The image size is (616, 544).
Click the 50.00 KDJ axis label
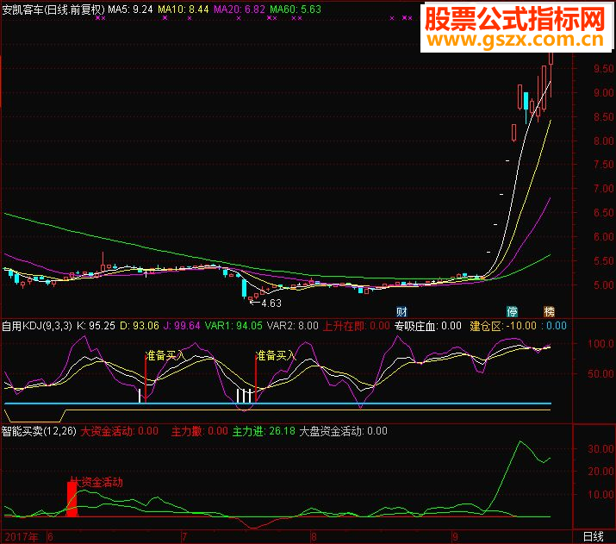tap(600, 374)
